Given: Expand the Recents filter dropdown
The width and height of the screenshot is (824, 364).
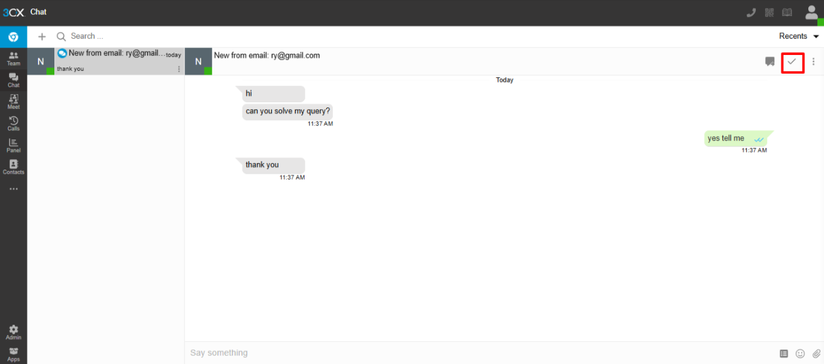Looking at the screenshot, I should tap(798, 36).
